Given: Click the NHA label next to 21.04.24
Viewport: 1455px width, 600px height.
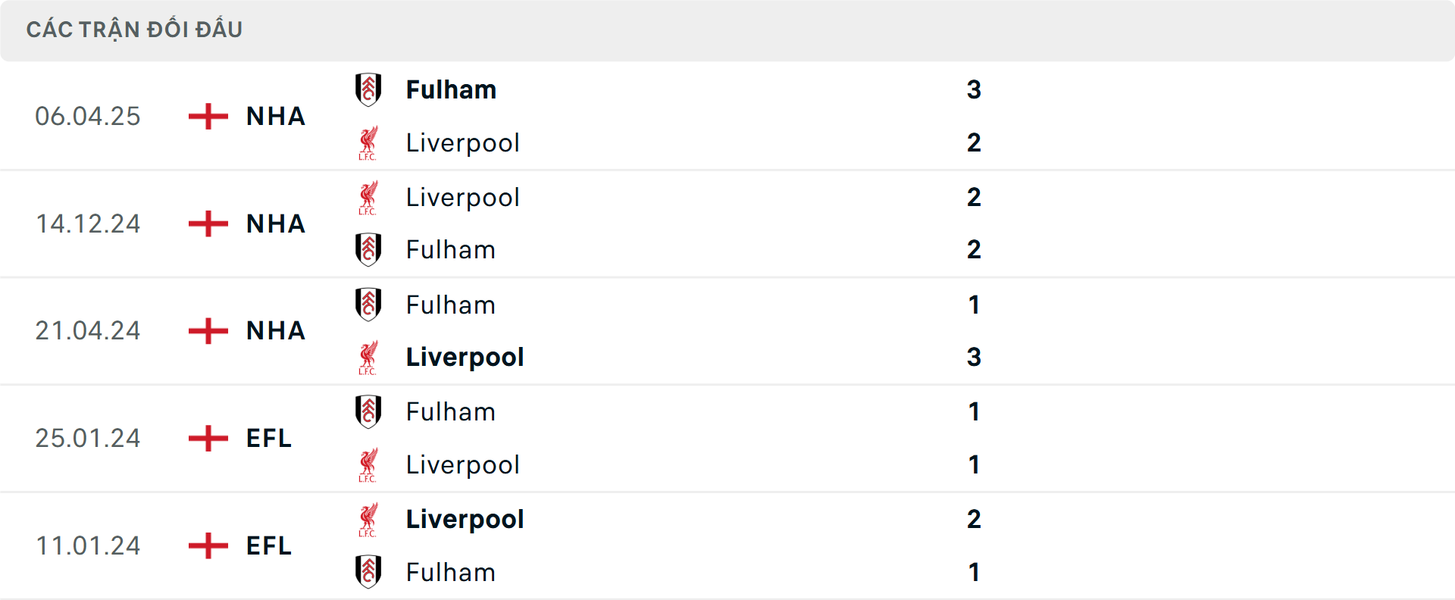Looking at the screenshot, I should [x=274, y=330].
